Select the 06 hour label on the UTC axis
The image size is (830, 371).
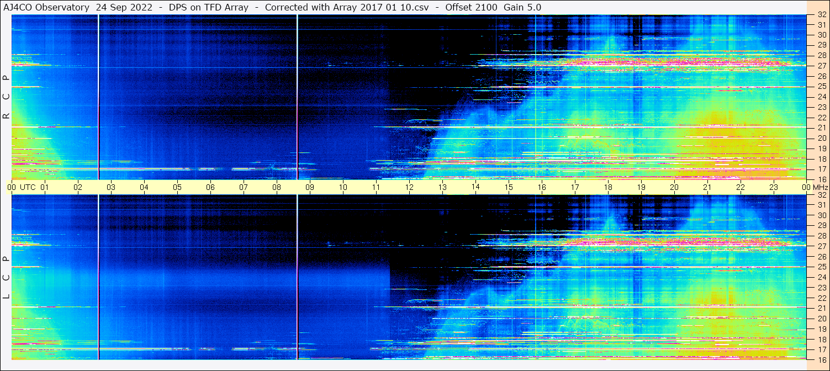pos(210,187)
